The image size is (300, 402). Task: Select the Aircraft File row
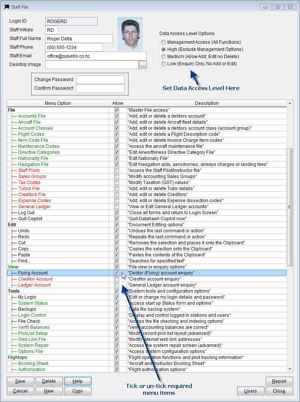click(x=147, y=122)
